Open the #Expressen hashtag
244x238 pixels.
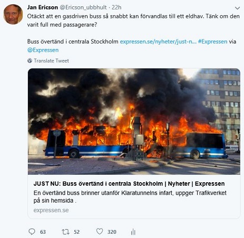coord(212,42)
